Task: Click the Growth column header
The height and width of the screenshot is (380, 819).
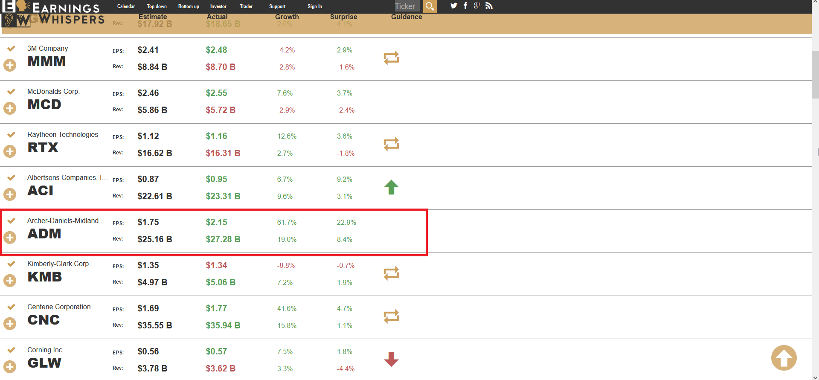Action: click(x=287, y=17)
